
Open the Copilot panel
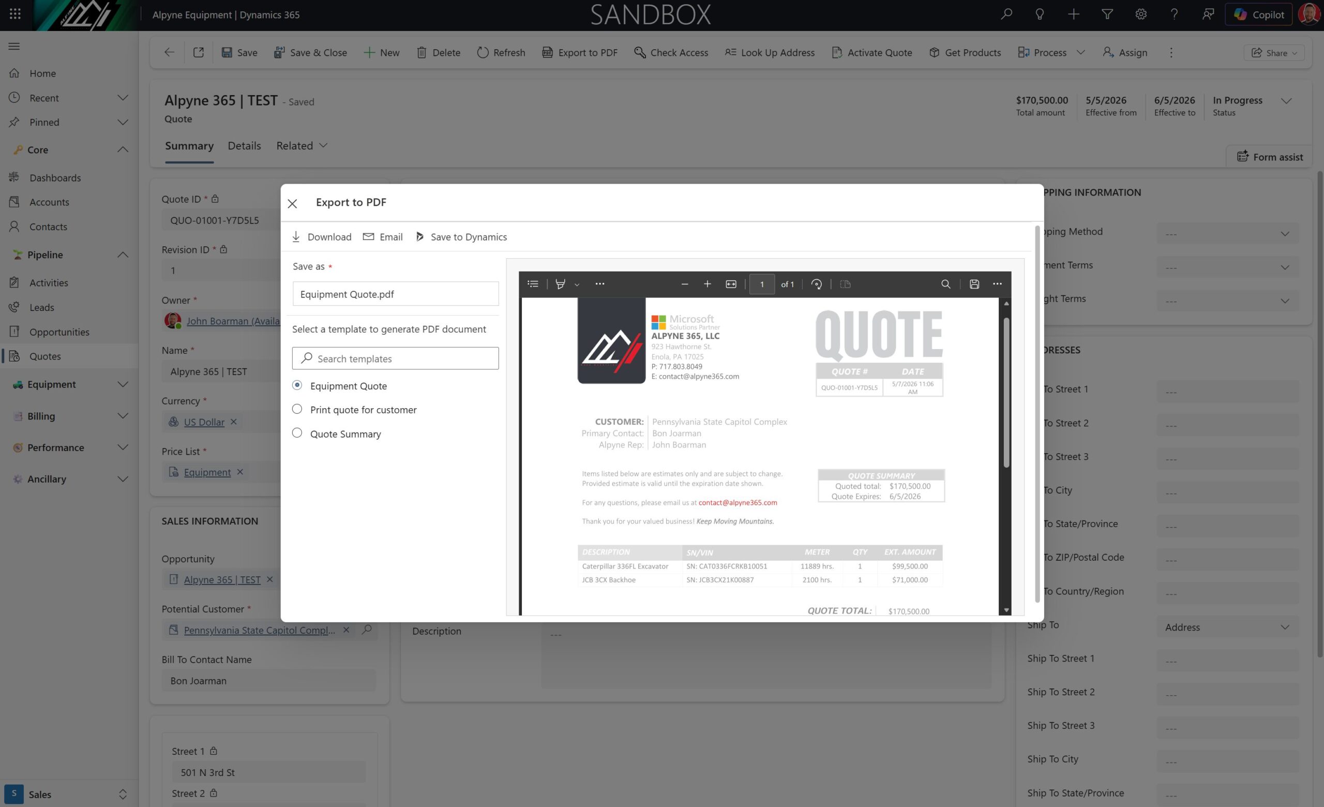click(x=1258, y=14)
